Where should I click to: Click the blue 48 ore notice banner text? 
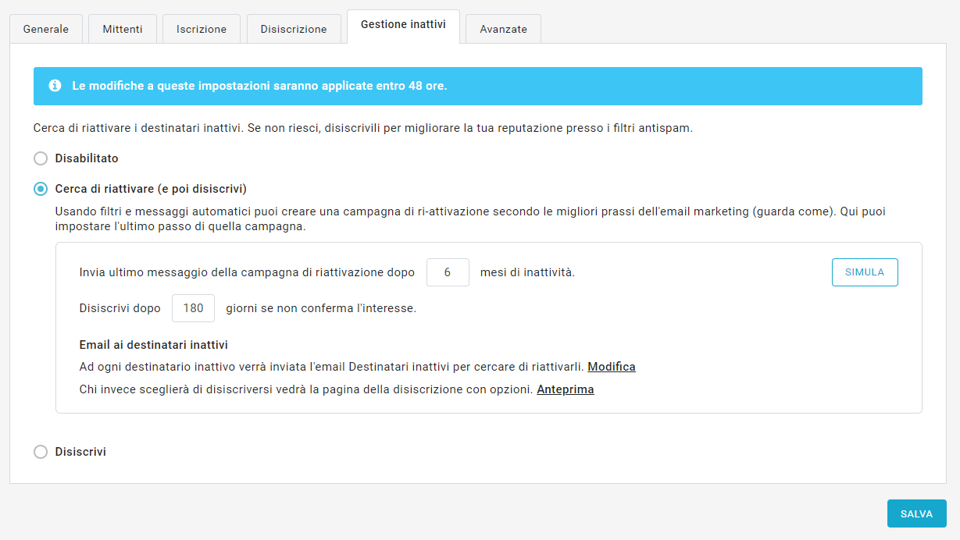coord(259,86)
